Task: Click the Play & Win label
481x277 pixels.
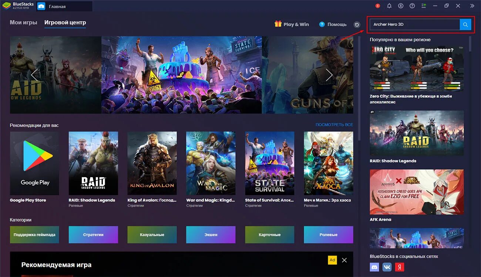Action: [296, 24]
